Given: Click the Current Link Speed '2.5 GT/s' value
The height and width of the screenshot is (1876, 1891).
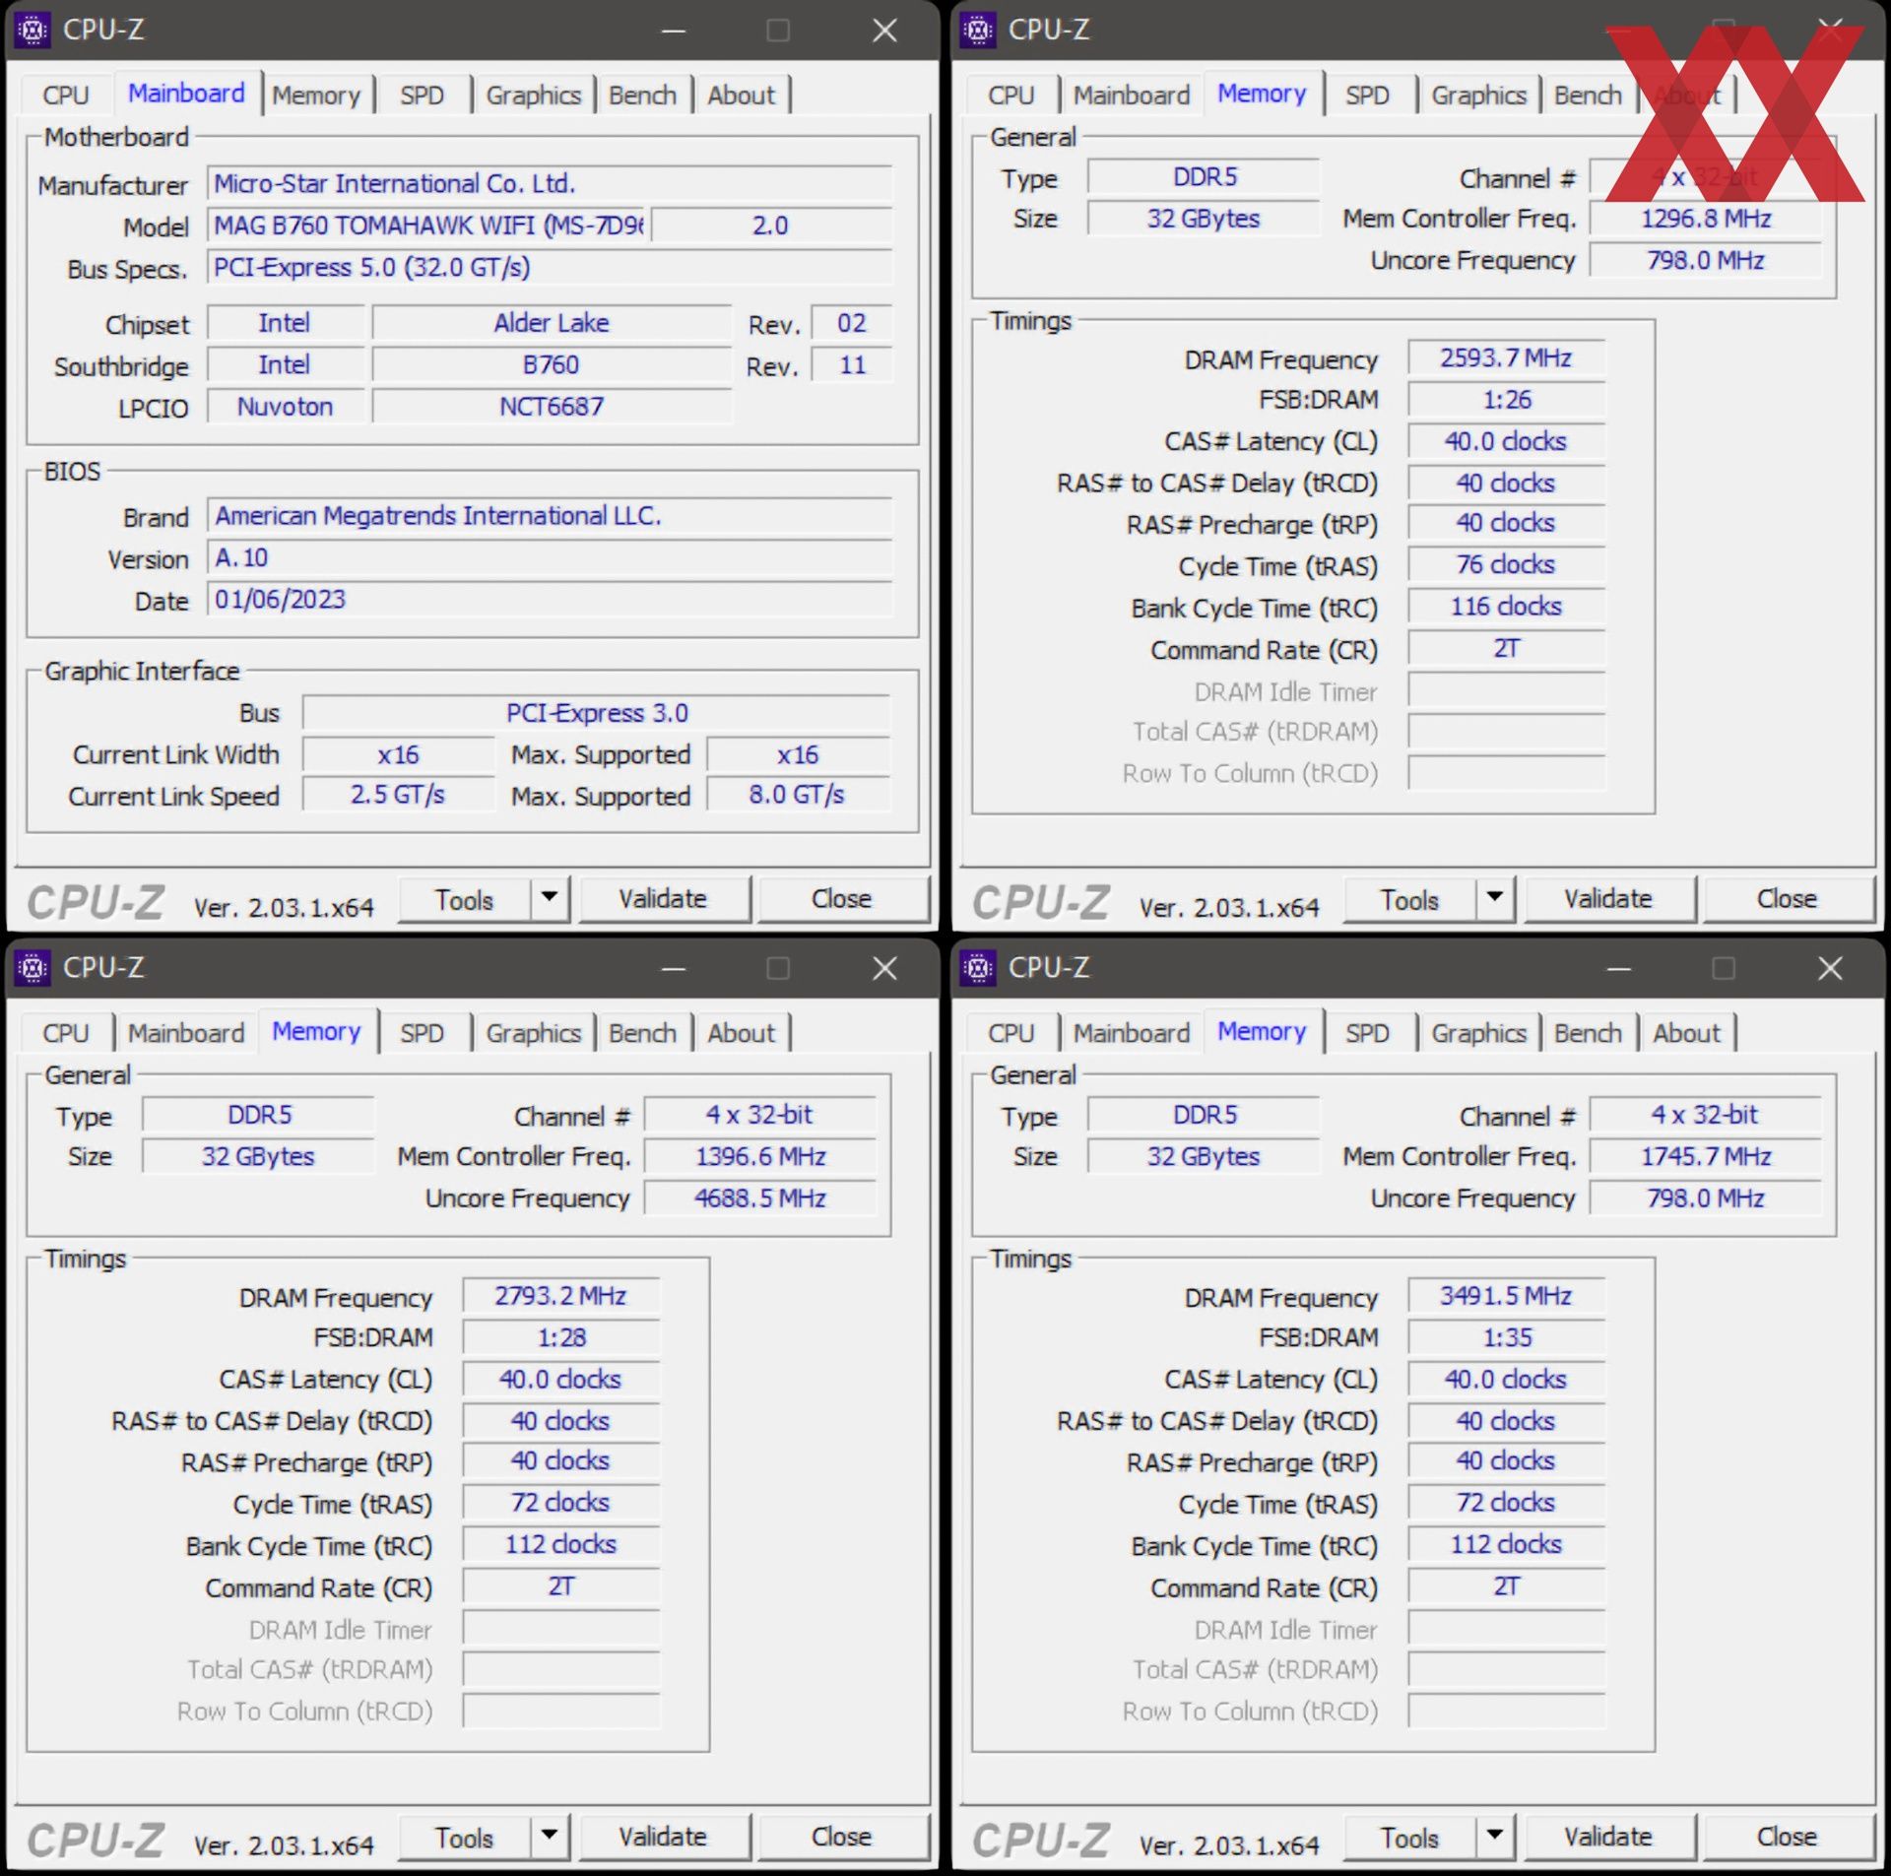Looking at the screenshot, I should coord(398,795).
